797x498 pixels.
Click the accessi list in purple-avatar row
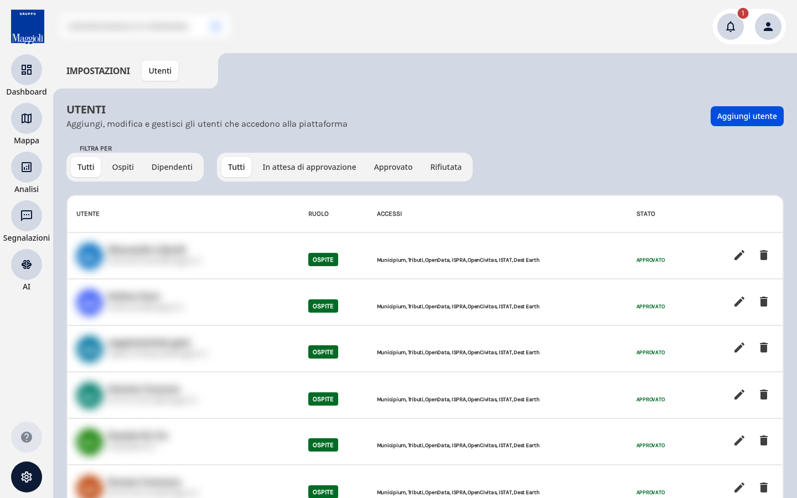pyautogui.click(x=458, y=307)
